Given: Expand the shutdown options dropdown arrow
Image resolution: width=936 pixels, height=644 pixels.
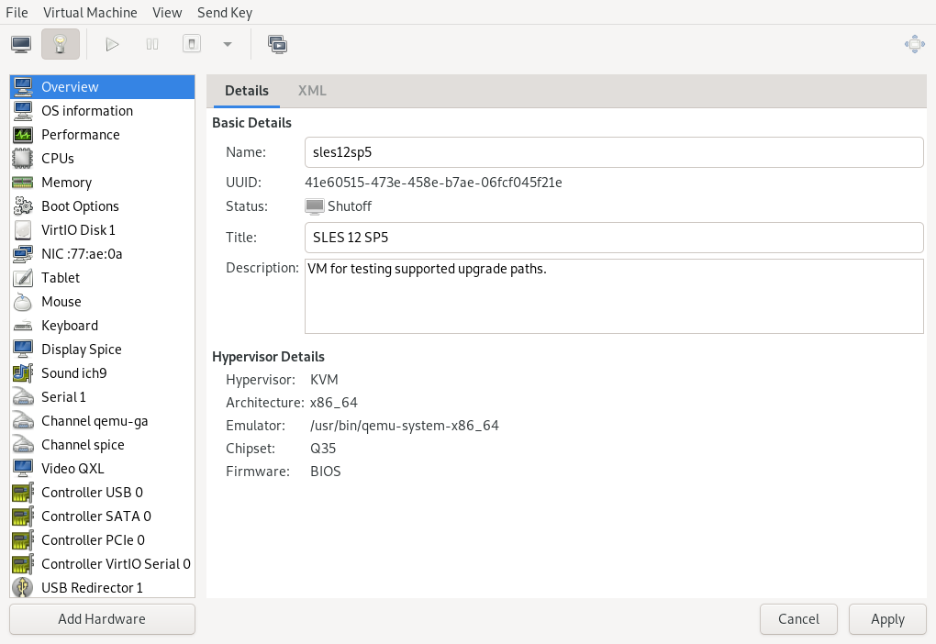Looking at the screenshot, I should (x=228, y=44).
